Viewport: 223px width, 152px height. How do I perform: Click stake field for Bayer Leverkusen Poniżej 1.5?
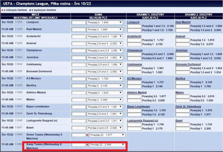[134, 114]
